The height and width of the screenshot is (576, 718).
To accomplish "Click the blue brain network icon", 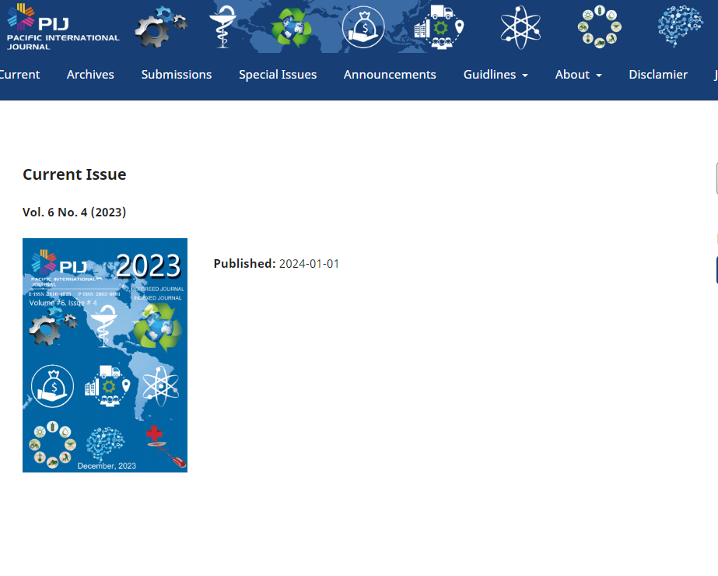I will 680,26.
